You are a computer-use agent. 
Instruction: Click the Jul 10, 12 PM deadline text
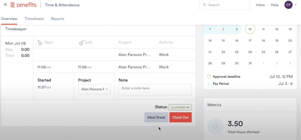(x=281, y=77)
